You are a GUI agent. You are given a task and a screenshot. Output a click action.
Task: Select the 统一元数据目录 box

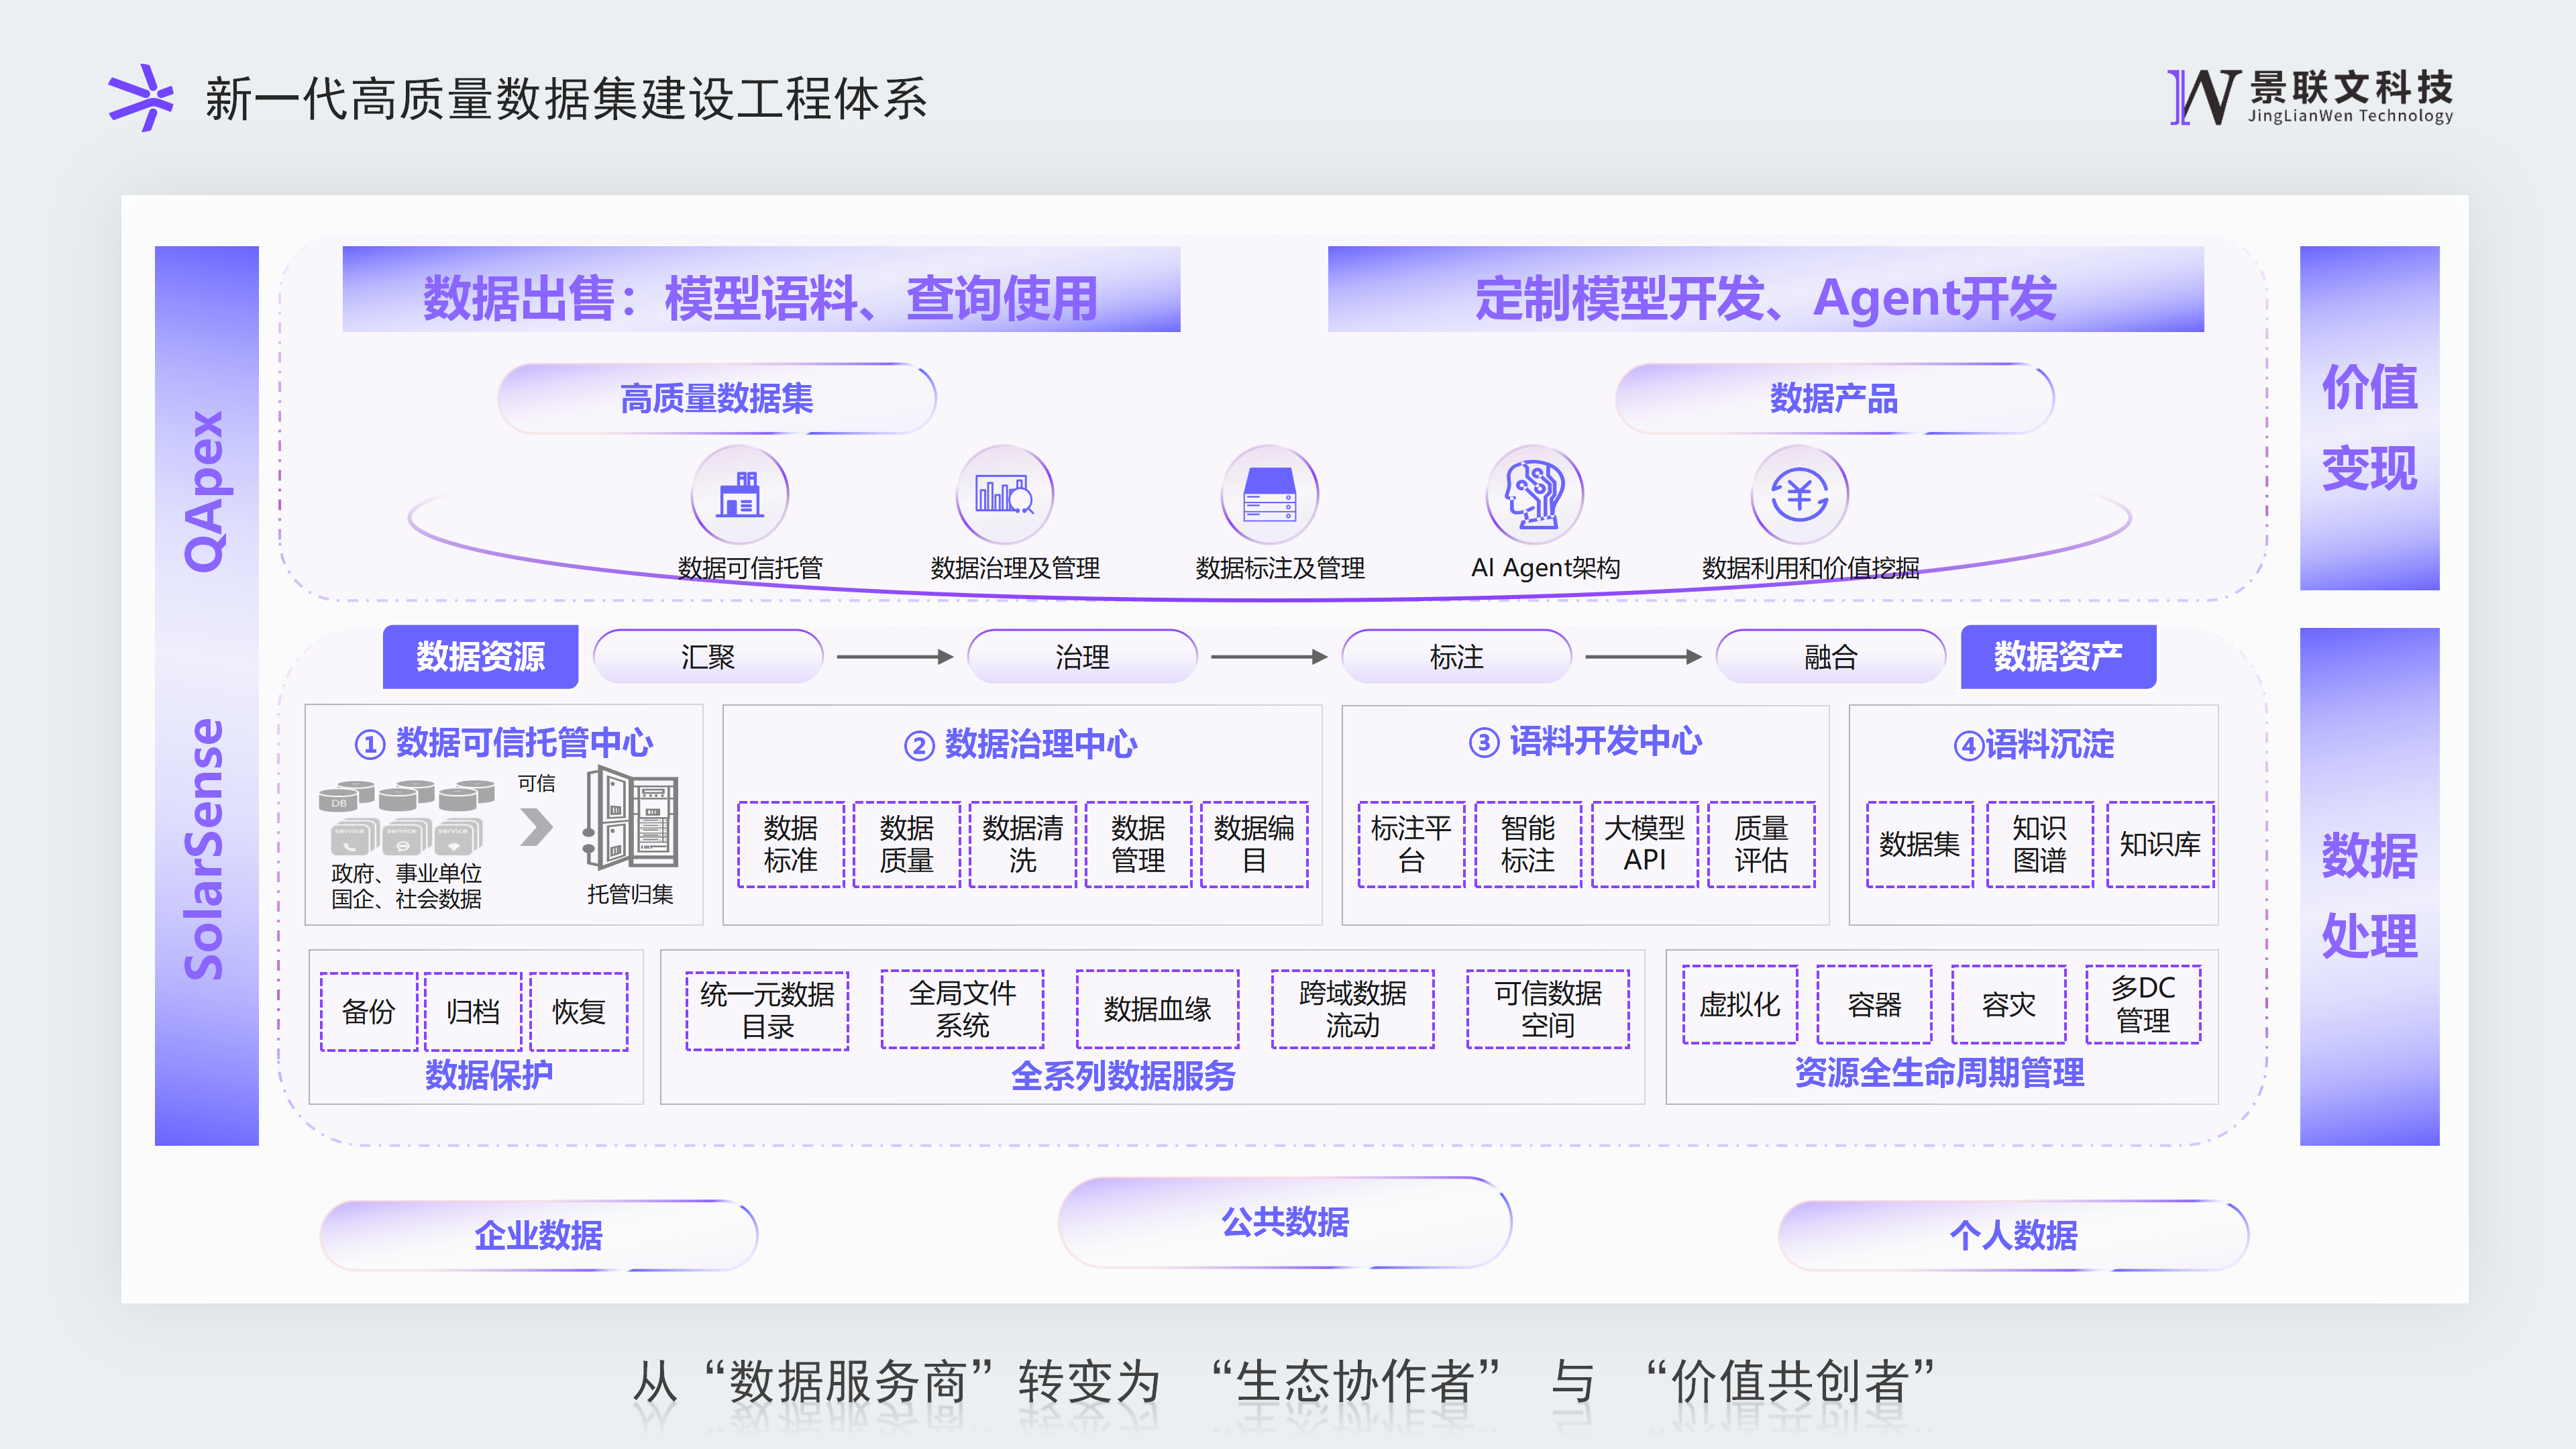click(x=767, y=1010)
